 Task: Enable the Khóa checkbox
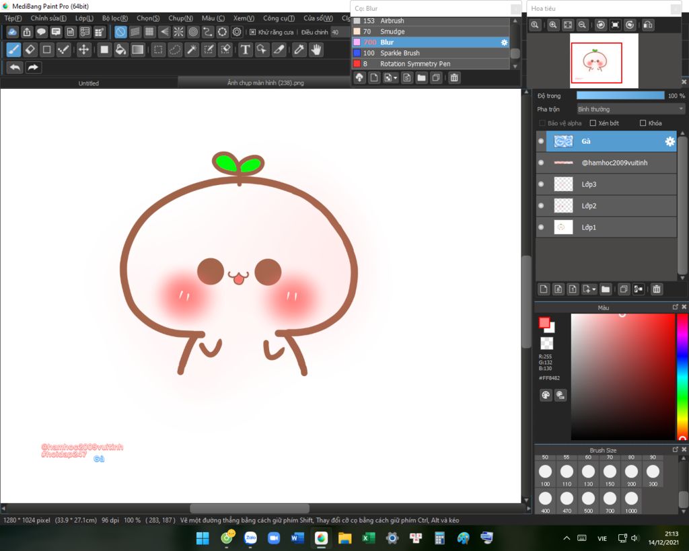point(643,123)
